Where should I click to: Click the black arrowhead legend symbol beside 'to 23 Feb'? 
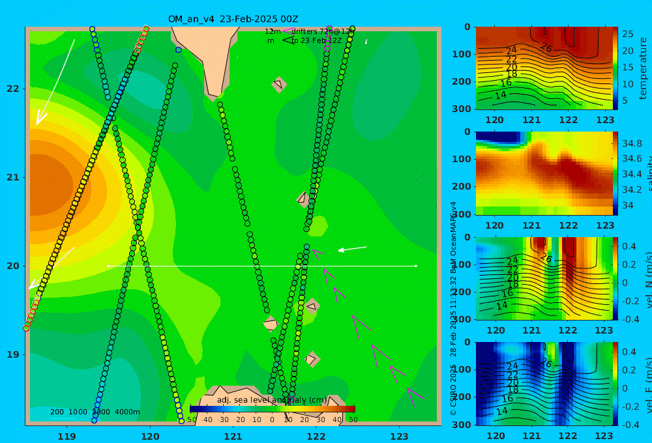coord(288,40)
